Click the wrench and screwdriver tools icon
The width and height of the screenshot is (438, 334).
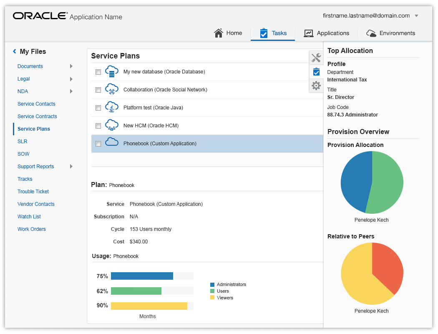316,58
